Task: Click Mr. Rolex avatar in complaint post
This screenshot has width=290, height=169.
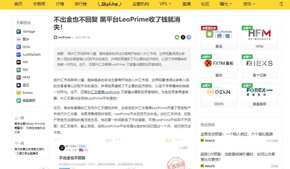Action: pos(62,147)
